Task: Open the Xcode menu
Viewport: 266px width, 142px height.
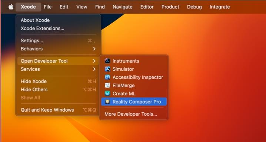Action: tap(28, 7)
